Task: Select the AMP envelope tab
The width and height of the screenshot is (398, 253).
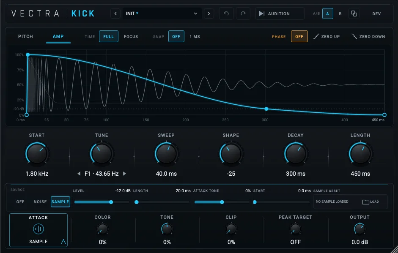Action: [58, 36]
